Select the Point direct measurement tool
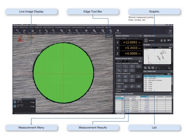The height and width of the screenshot is (139, 186). pos(119,66)
